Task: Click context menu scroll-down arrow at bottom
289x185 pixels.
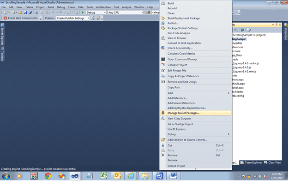Action: 196,169
